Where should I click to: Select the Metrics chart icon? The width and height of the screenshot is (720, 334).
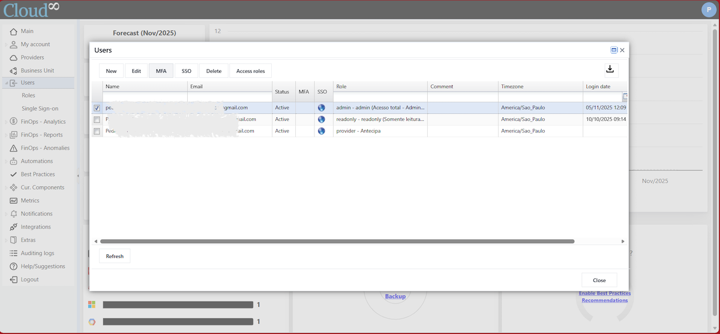point(13,201)
